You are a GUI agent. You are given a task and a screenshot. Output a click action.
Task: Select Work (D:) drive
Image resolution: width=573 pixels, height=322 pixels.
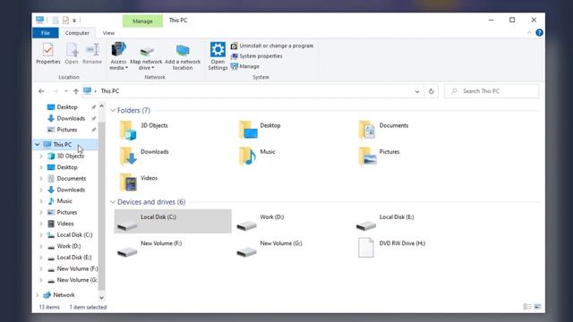(x=261, y=222)
